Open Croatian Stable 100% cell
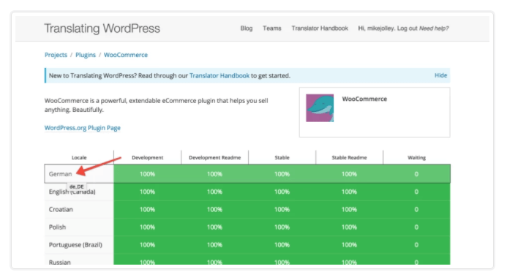 (x=282, y=209)
